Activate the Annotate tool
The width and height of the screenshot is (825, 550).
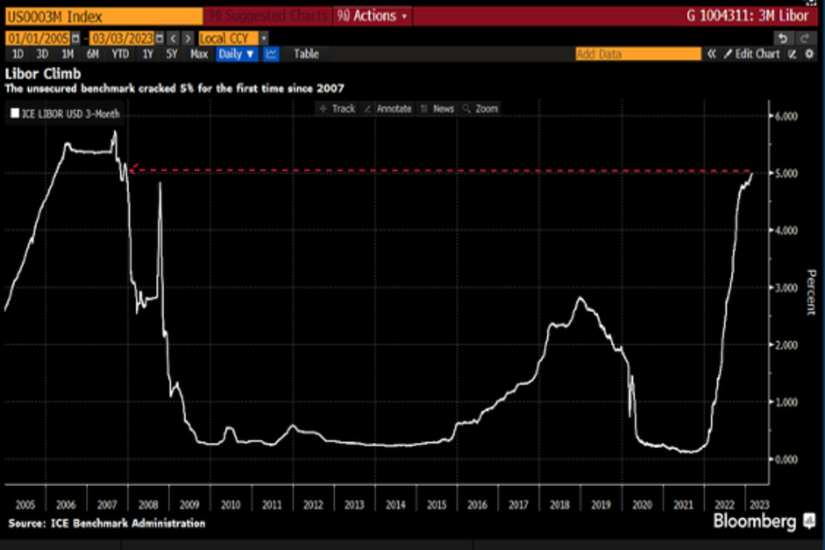(x=388, y=109)
